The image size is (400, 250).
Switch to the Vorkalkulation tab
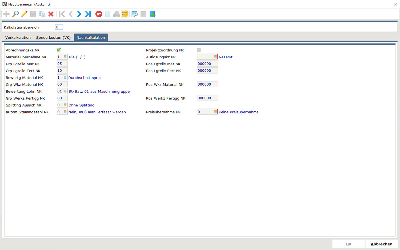pyautogui.click(x=18, y=38)
